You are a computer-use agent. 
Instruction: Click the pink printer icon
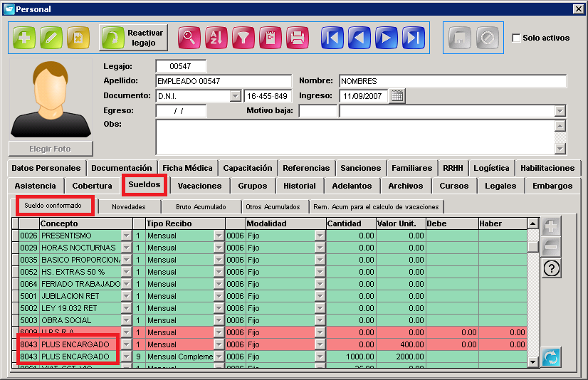pos(298,38)
